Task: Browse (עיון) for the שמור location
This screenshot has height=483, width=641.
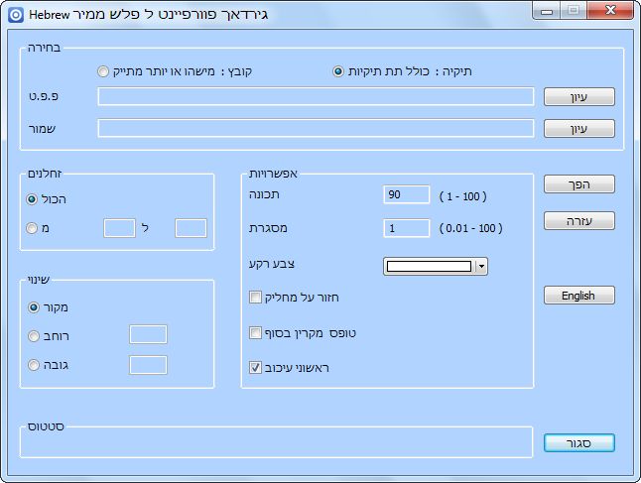Action: pyautogui.click(x=578, y=129)
